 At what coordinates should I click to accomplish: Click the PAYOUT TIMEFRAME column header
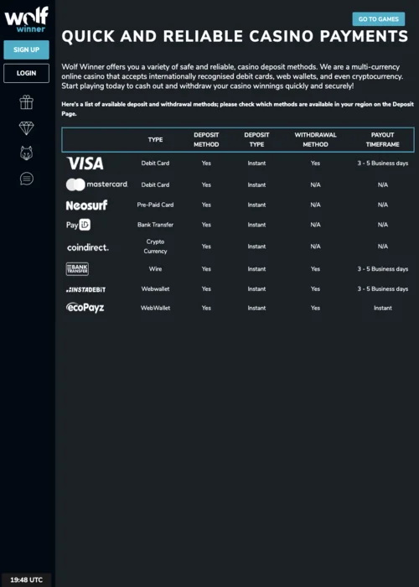click(x=383, y=140)
